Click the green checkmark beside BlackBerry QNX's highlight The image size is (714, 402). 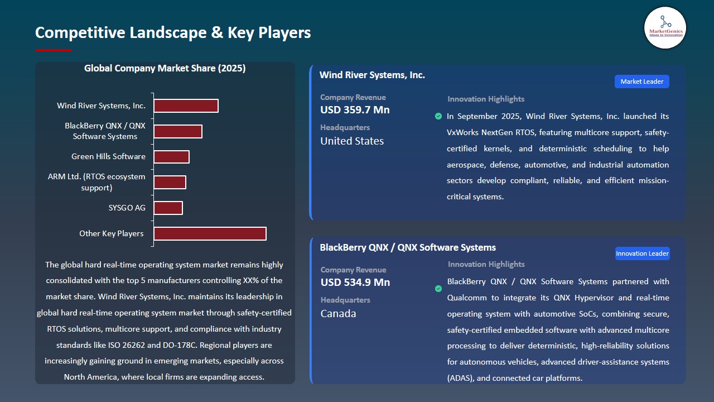pyautogui.click(x=438, y=289)
